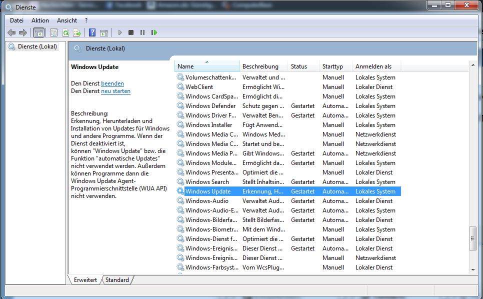483x299 pixels.
Task: Select the Windows-Bilderfa... service row
Action: click(288, 220)
